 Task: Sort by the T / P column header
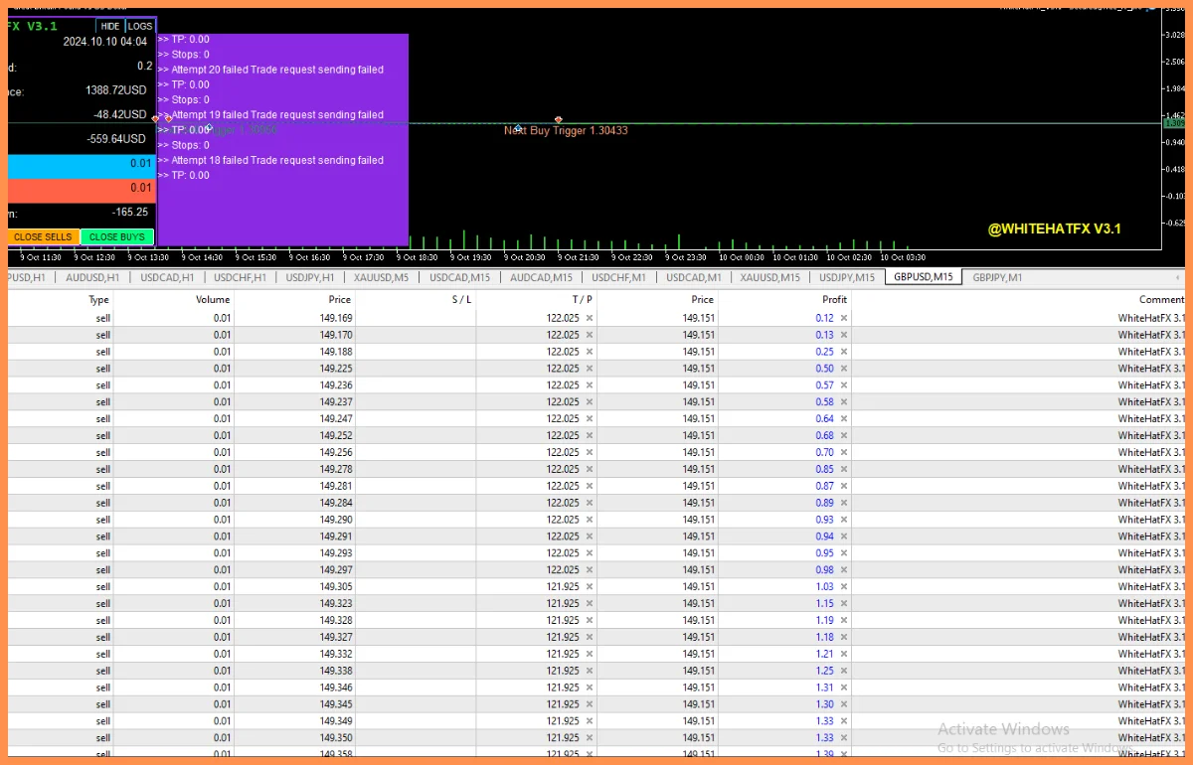tap(582, 299)
